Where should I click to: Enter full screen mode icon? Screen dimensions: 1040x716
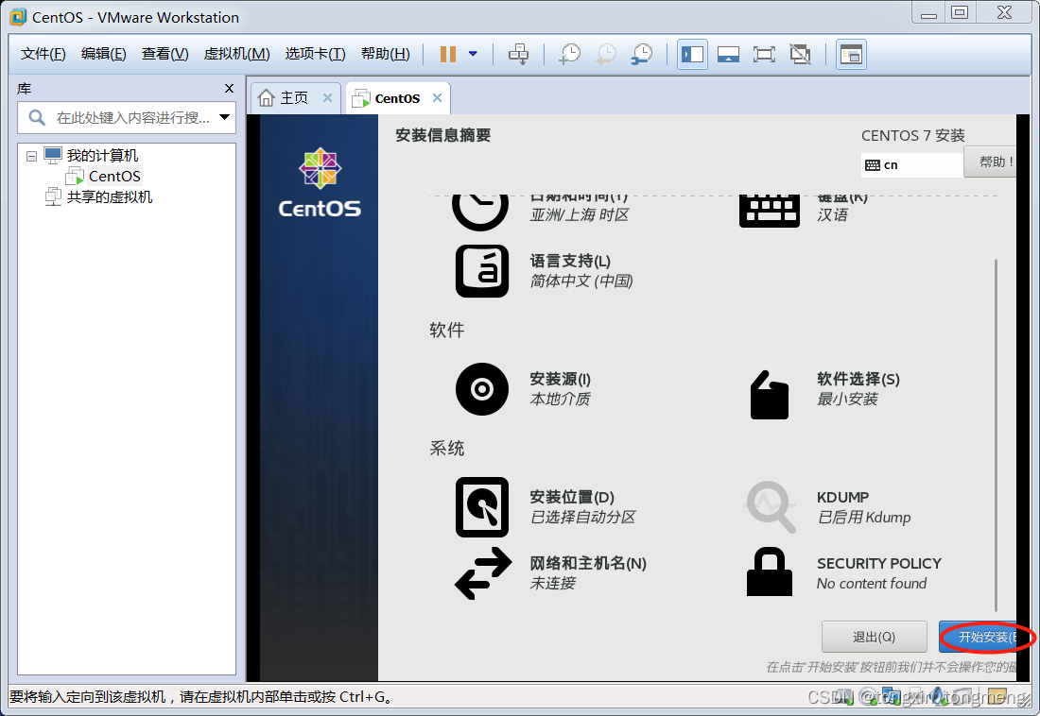(764, 55)
